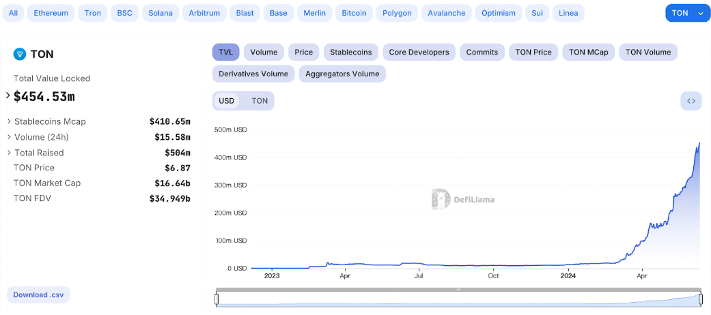Click the left handle of the range slider
The height and width of the screenshot is (315, 711).
[x=217, y=299]
